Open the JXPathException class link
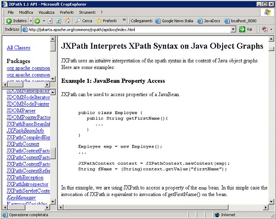 (25, 178)
